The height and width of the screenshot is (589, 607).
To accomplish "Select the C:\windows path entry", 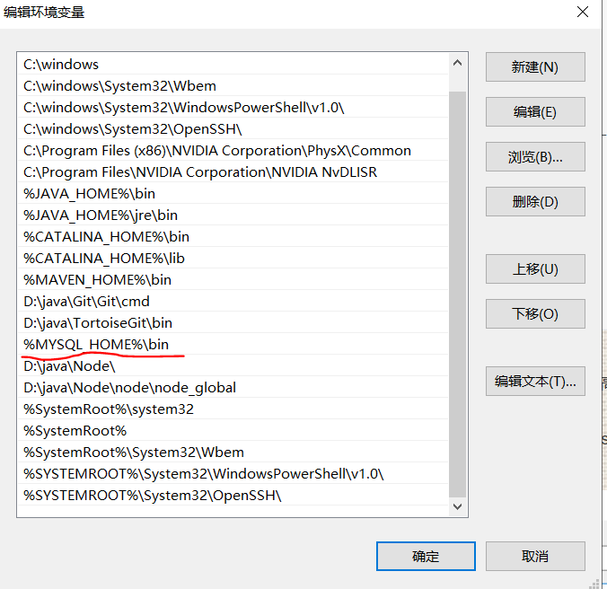I will click(x=61, y=65).
